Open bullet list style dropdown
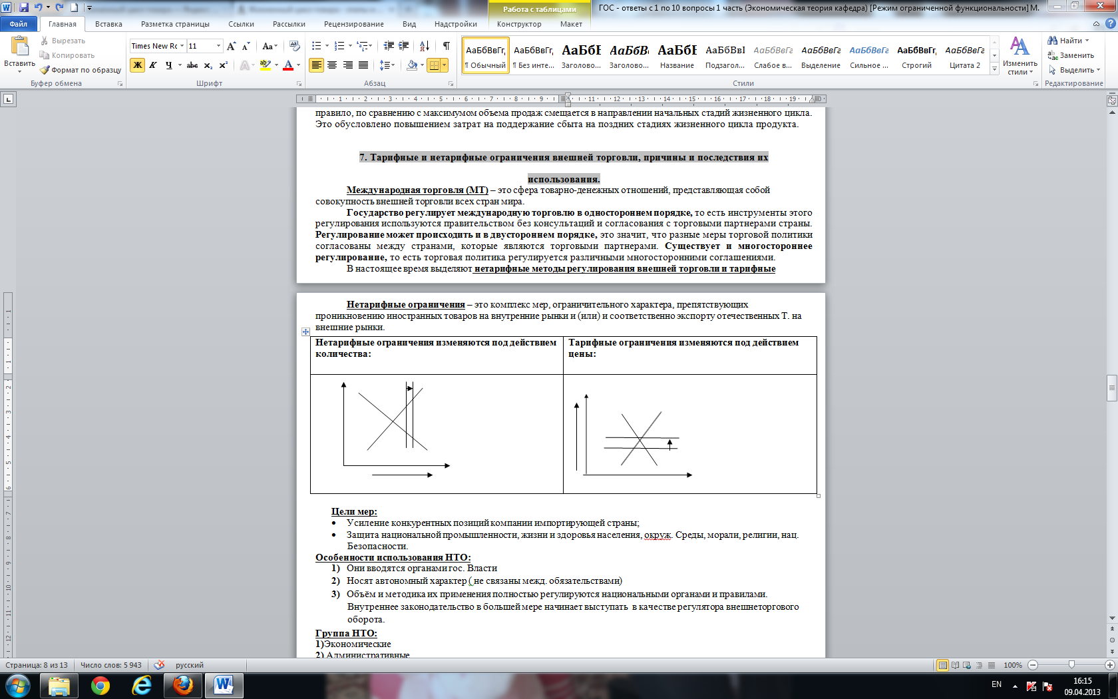 327,46
